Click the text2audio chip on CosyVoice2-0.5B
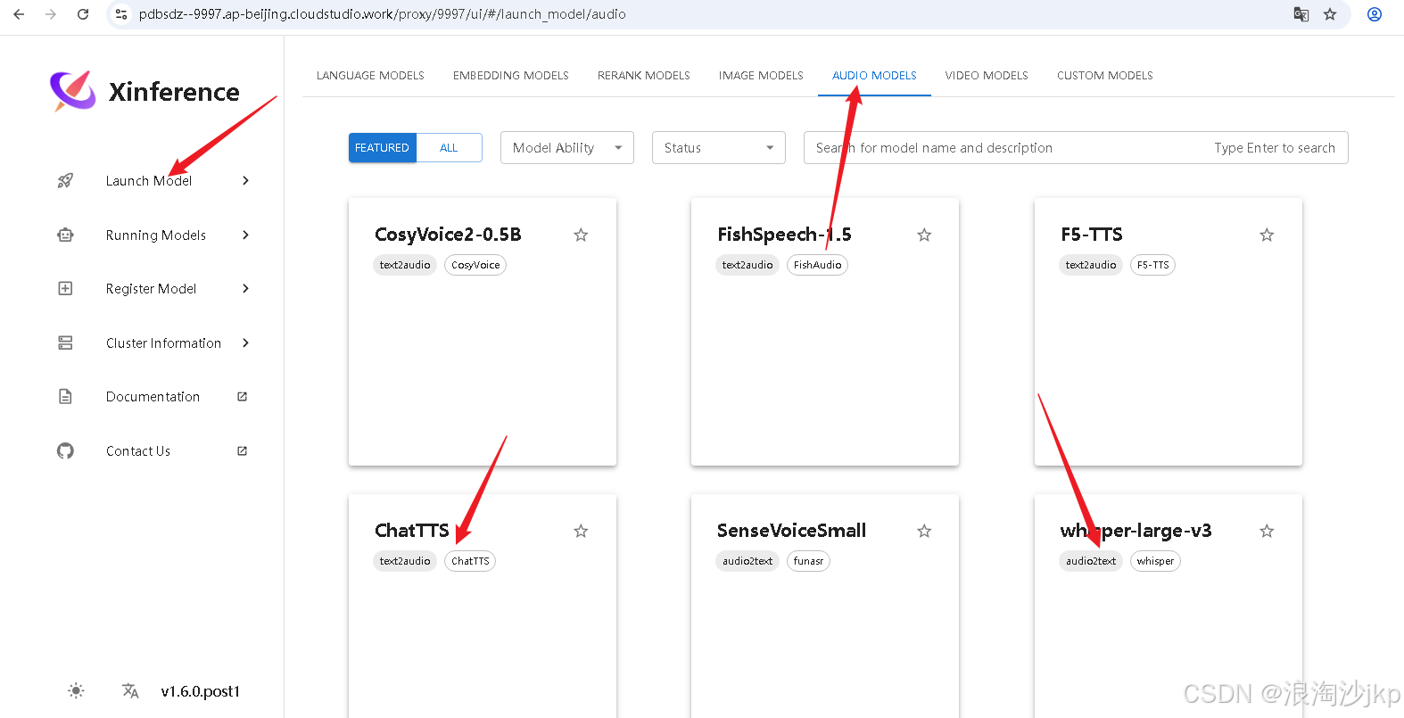1404x718 pixels. pos(405,265)
